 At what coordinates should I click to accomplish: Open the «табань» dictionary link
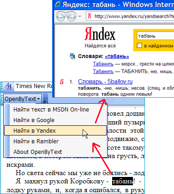click(117, 56)
